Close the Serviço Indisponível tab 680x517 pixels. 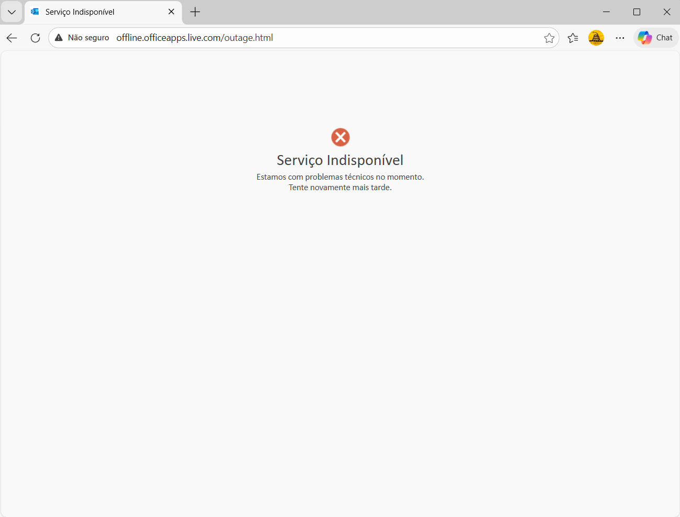(171, 12)
